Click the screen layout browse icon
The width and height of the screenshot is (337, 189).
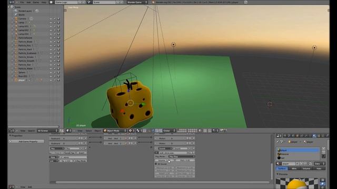pyautogui.click(x=51, y=2)
